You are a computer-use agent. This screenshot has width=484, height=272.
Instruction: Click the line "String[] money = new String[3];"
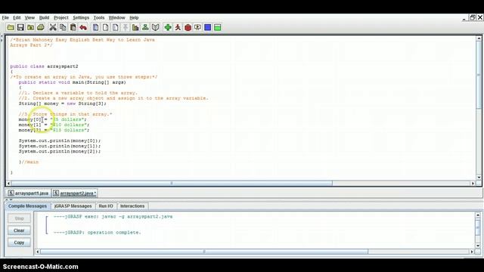coord(62,104)
